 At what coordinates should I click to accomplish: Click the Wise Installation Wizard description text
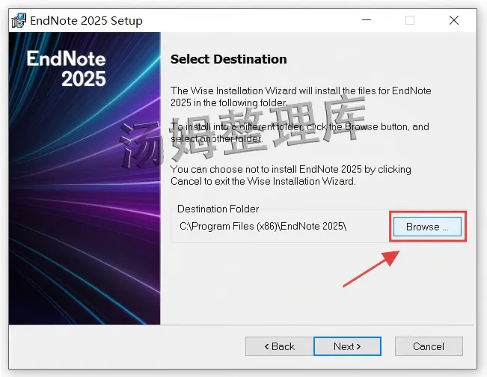[301, 96]
